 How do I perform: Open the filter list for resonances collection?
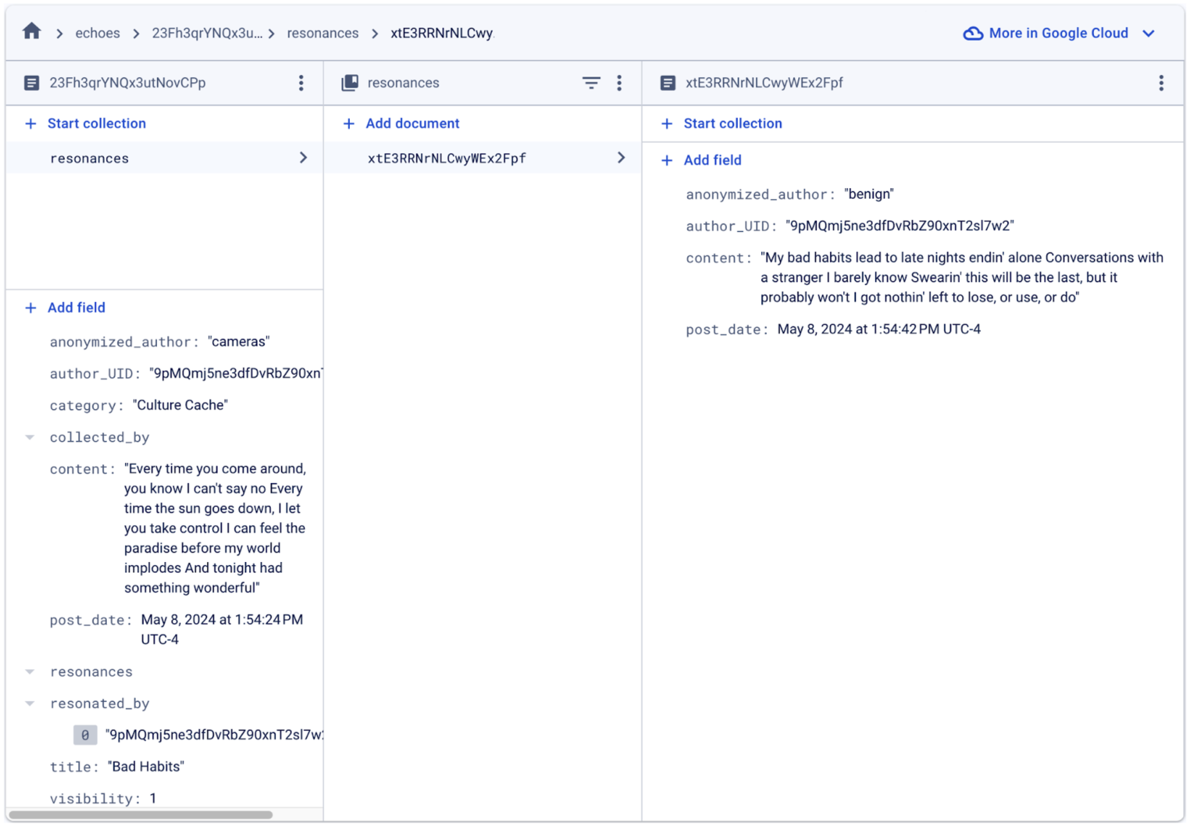tap(591, 83)
